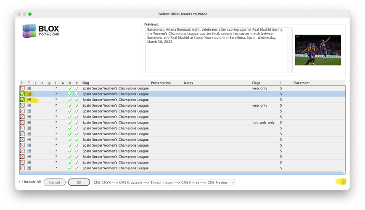
Task: Select the slug in the hot, web_only row
Action: click(116, 123)
